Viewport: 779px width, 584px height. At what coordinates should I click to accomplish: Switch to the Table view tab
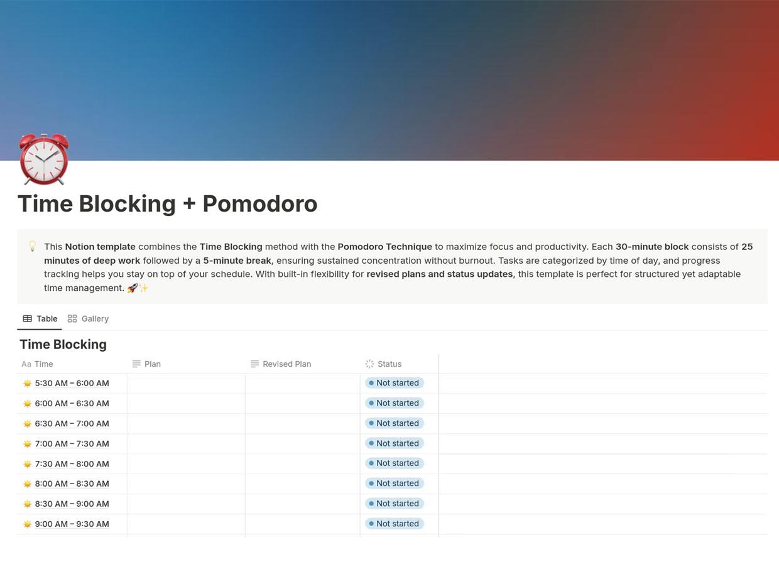click(x=40, y=318)
